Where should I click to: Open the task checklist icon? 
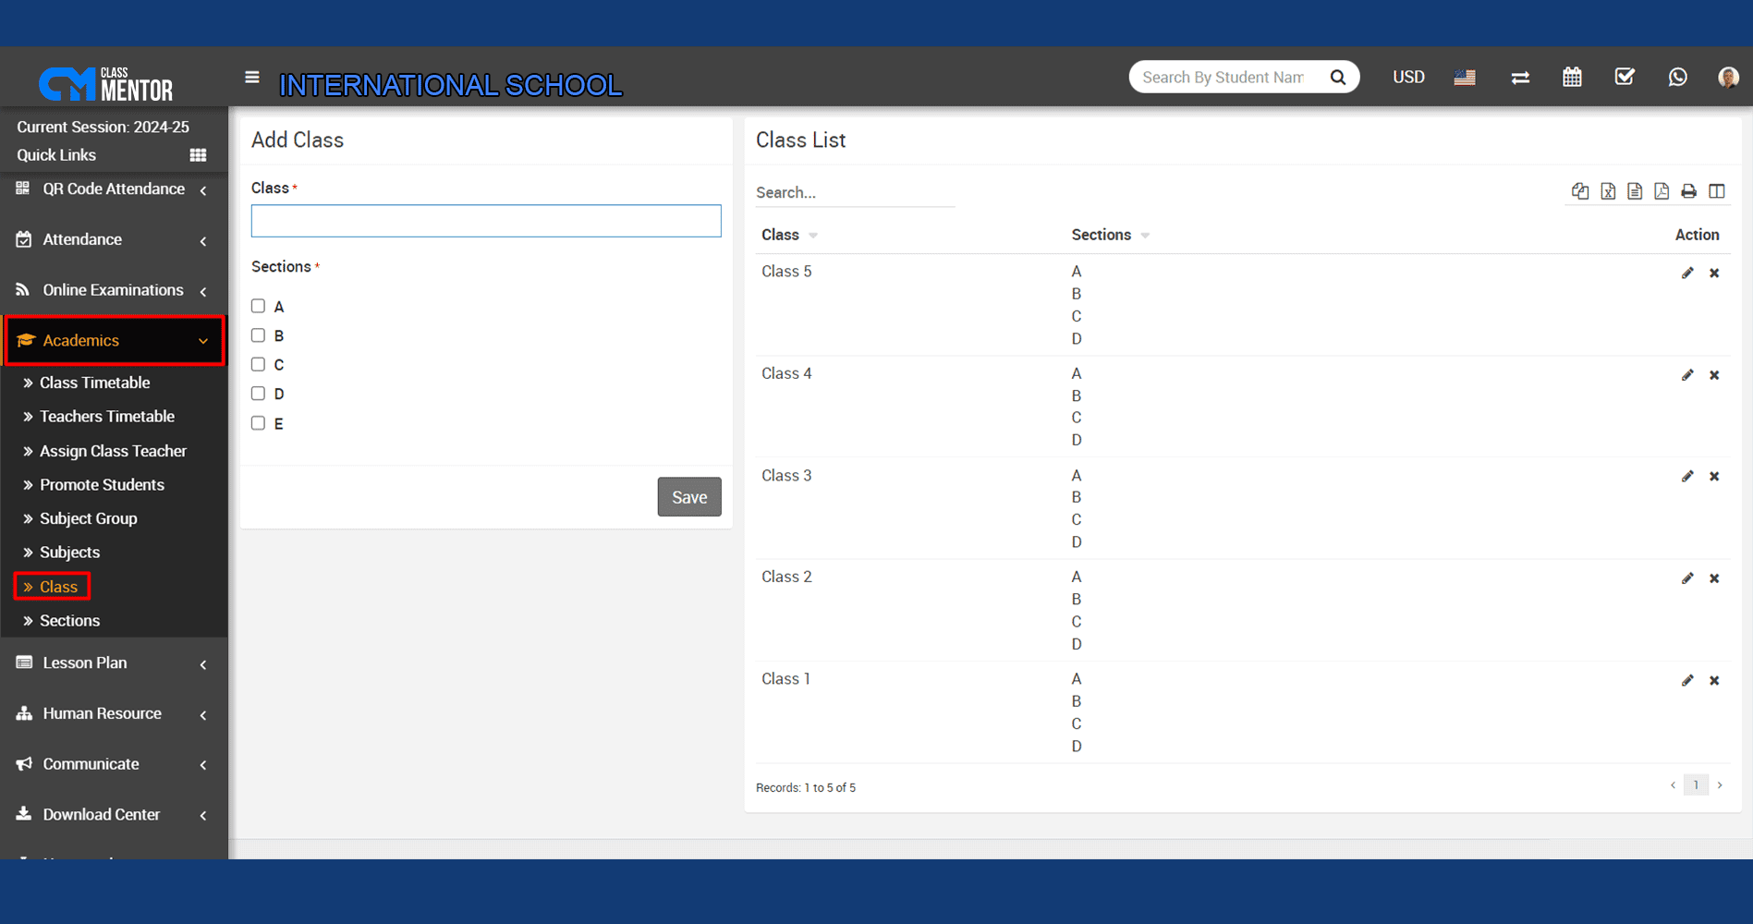(x=1625, y=77)
